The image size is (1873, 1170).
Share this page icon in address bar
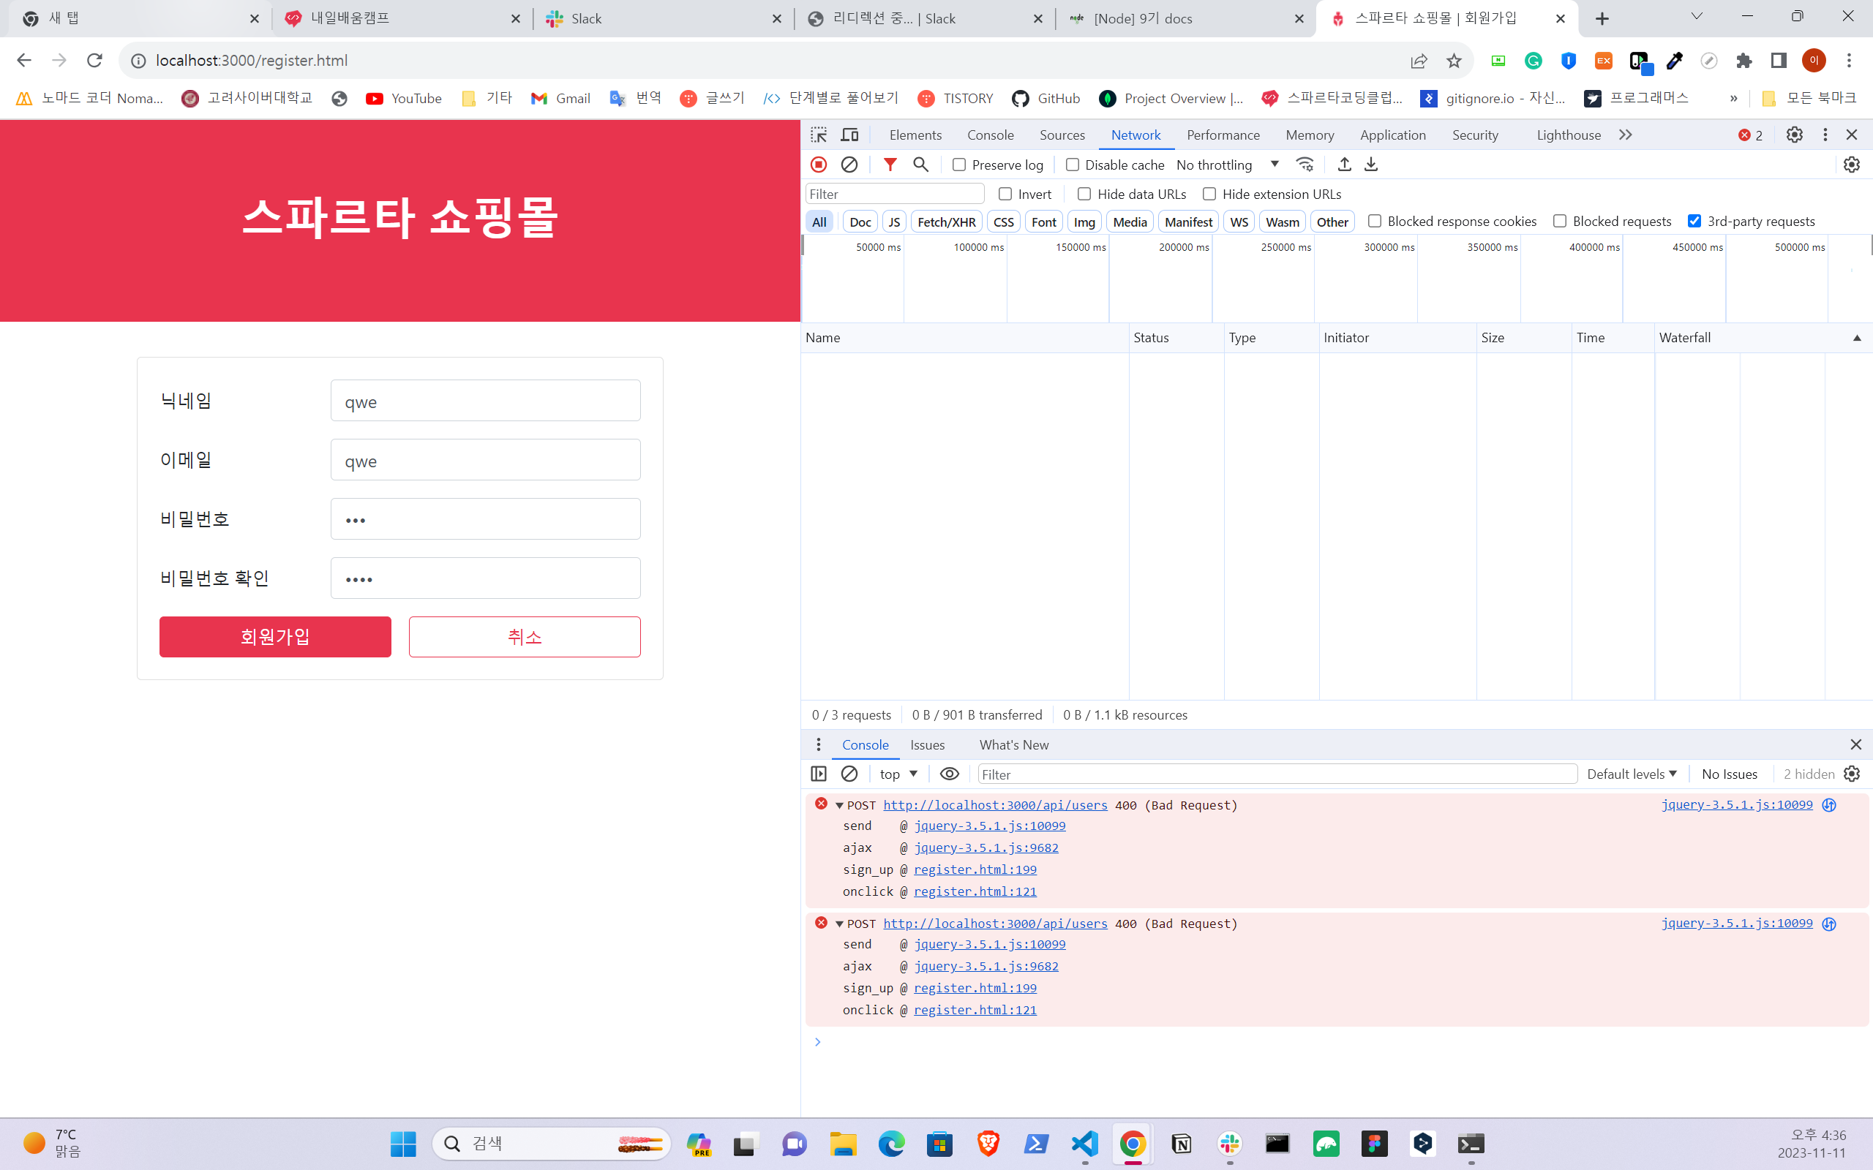point(1419,61)
